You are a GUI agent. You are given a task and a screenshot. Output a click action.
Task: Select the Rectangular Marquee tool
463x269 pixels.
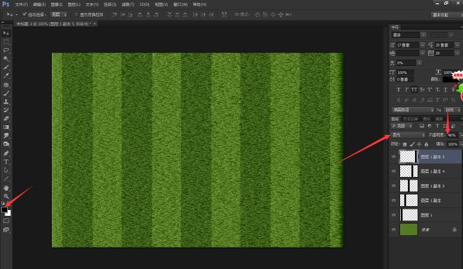[x=6, y=41]
